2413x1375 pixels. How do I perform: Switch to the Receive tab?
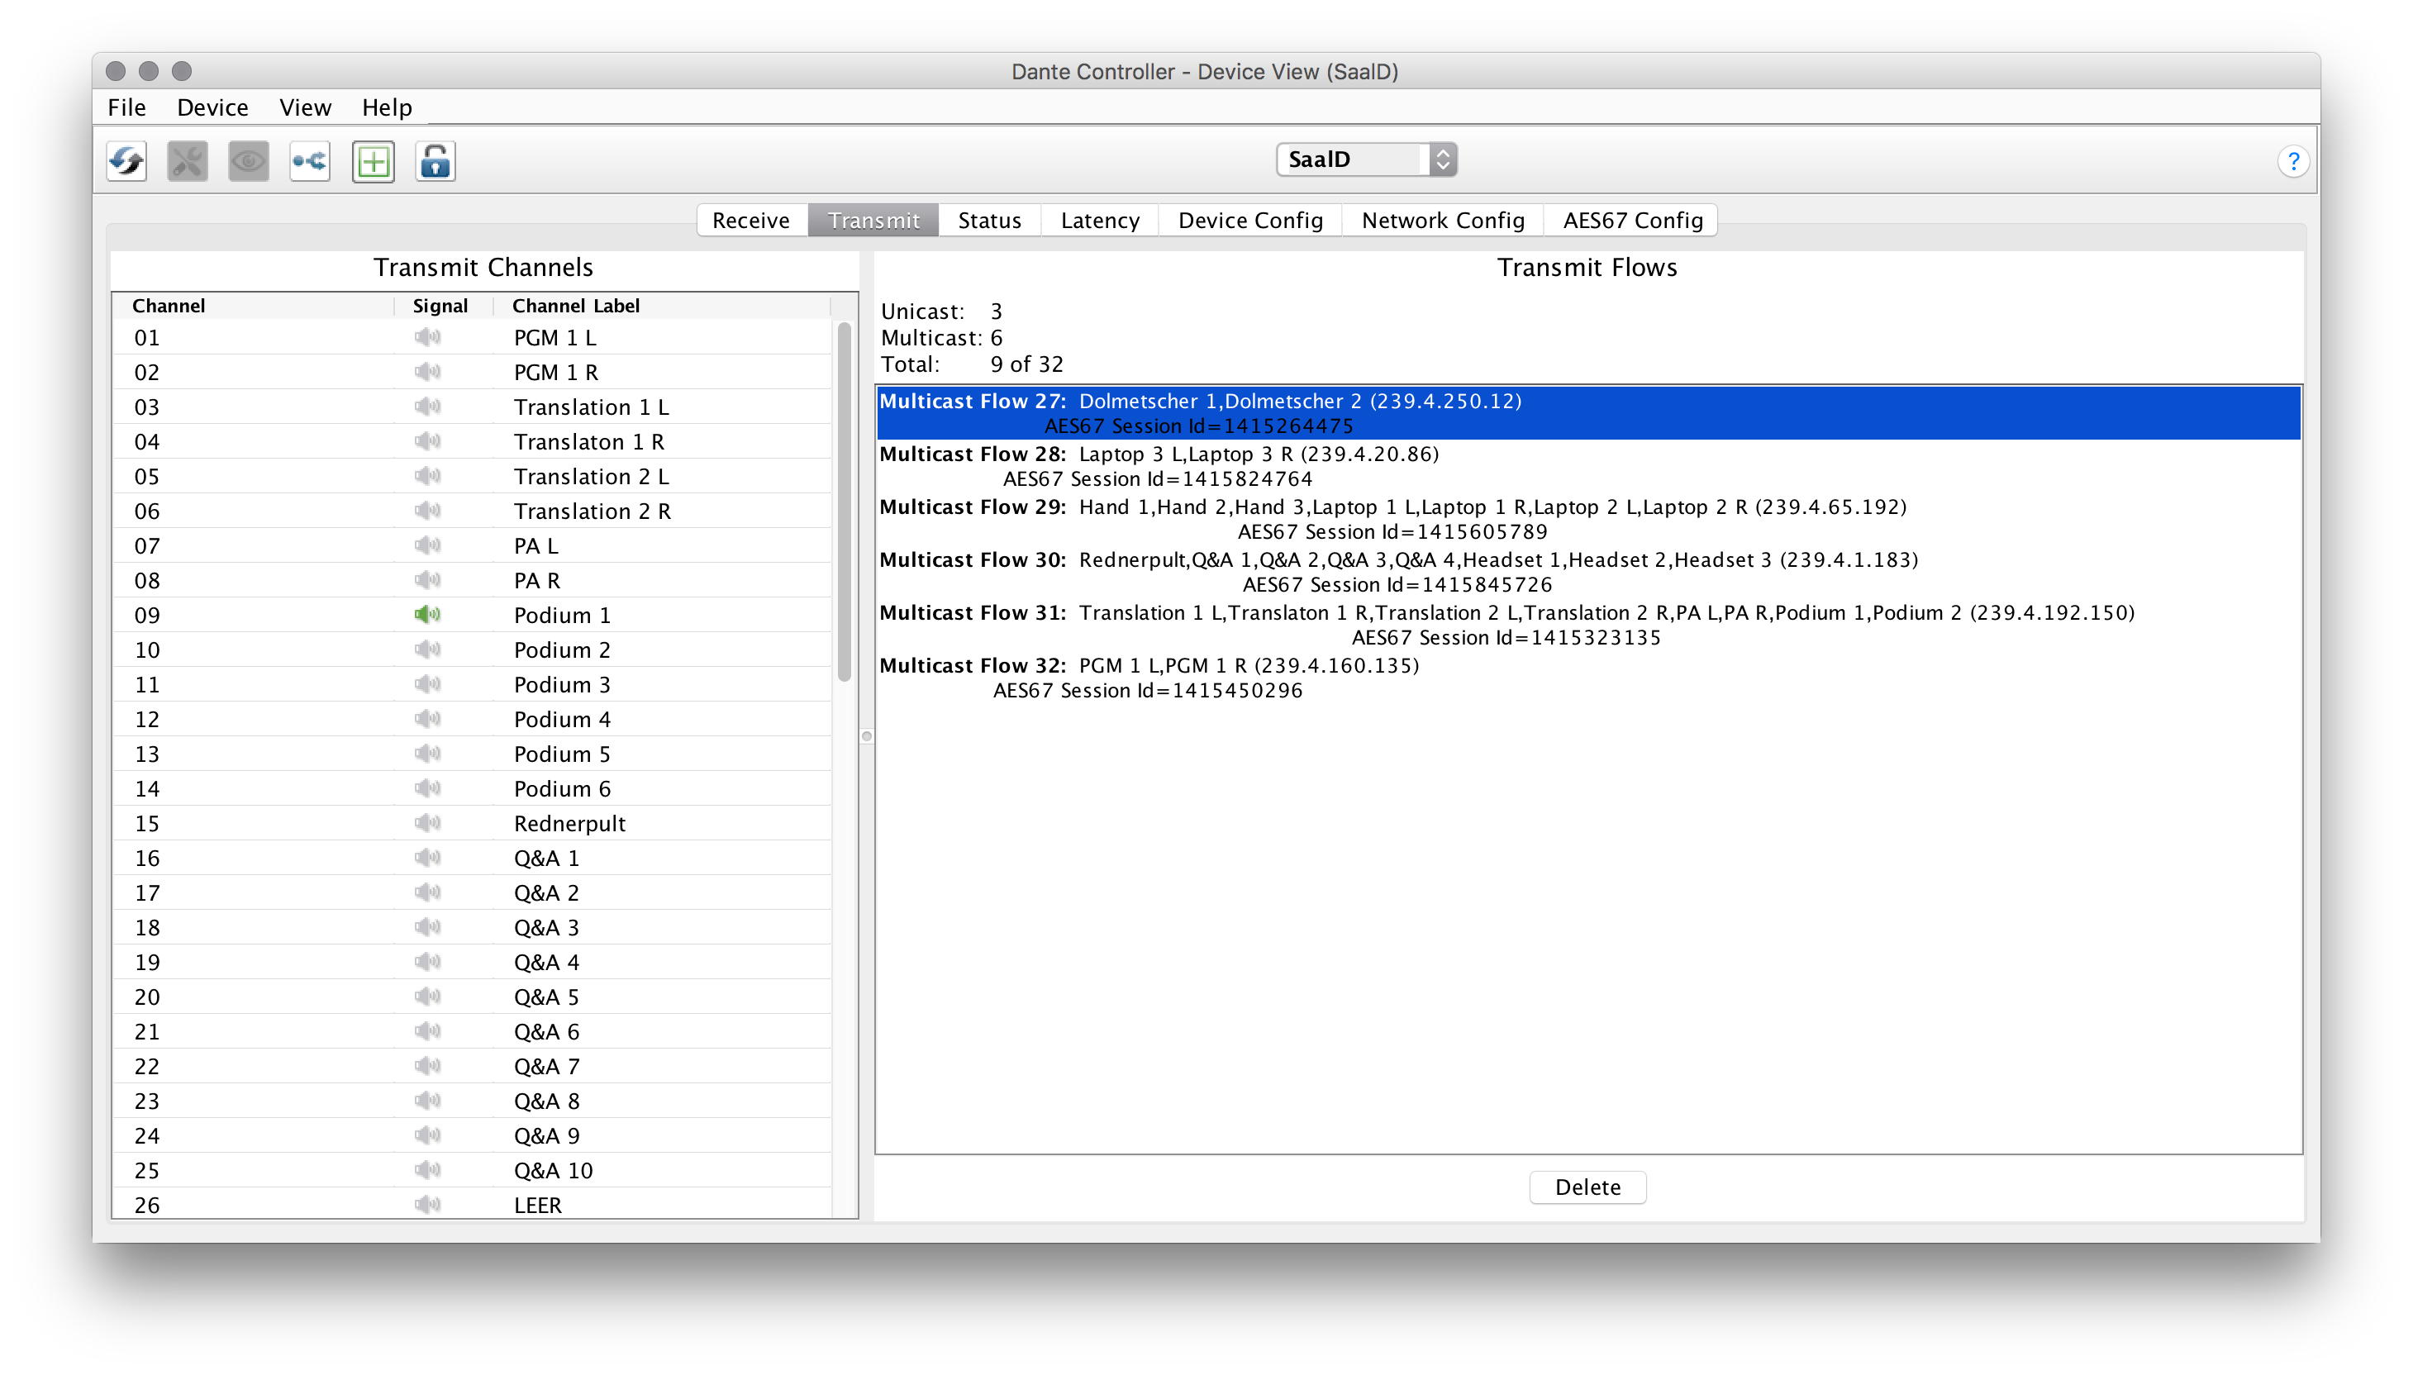(751, 220)
